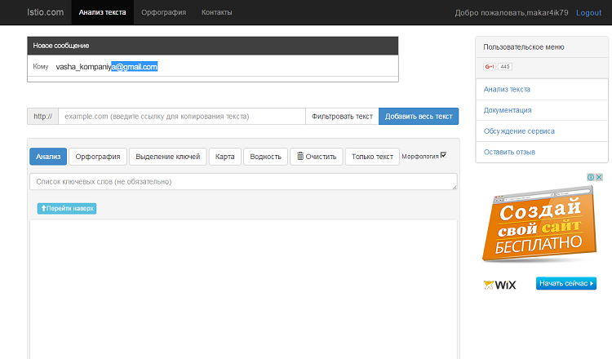Click the Водность button
Image resolution: width=612 pixels, height=359 pixels.
point(265,157)
